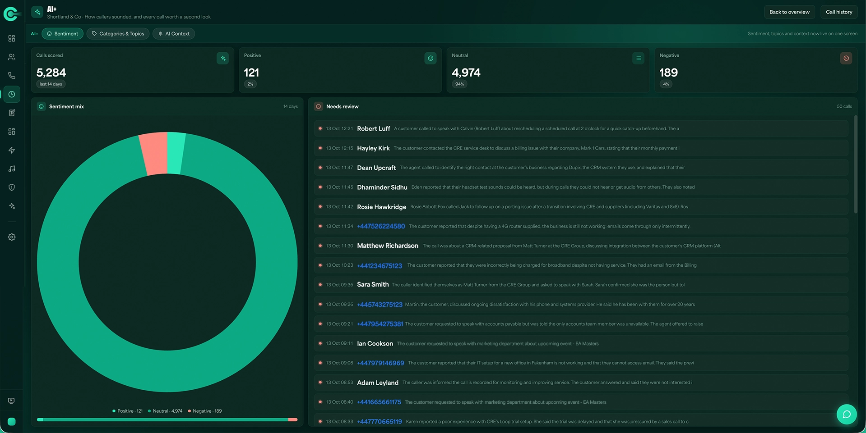Open the phone calls icon in sidebar
Viewport: 866px width, 433px height.
tap(12, 76)
